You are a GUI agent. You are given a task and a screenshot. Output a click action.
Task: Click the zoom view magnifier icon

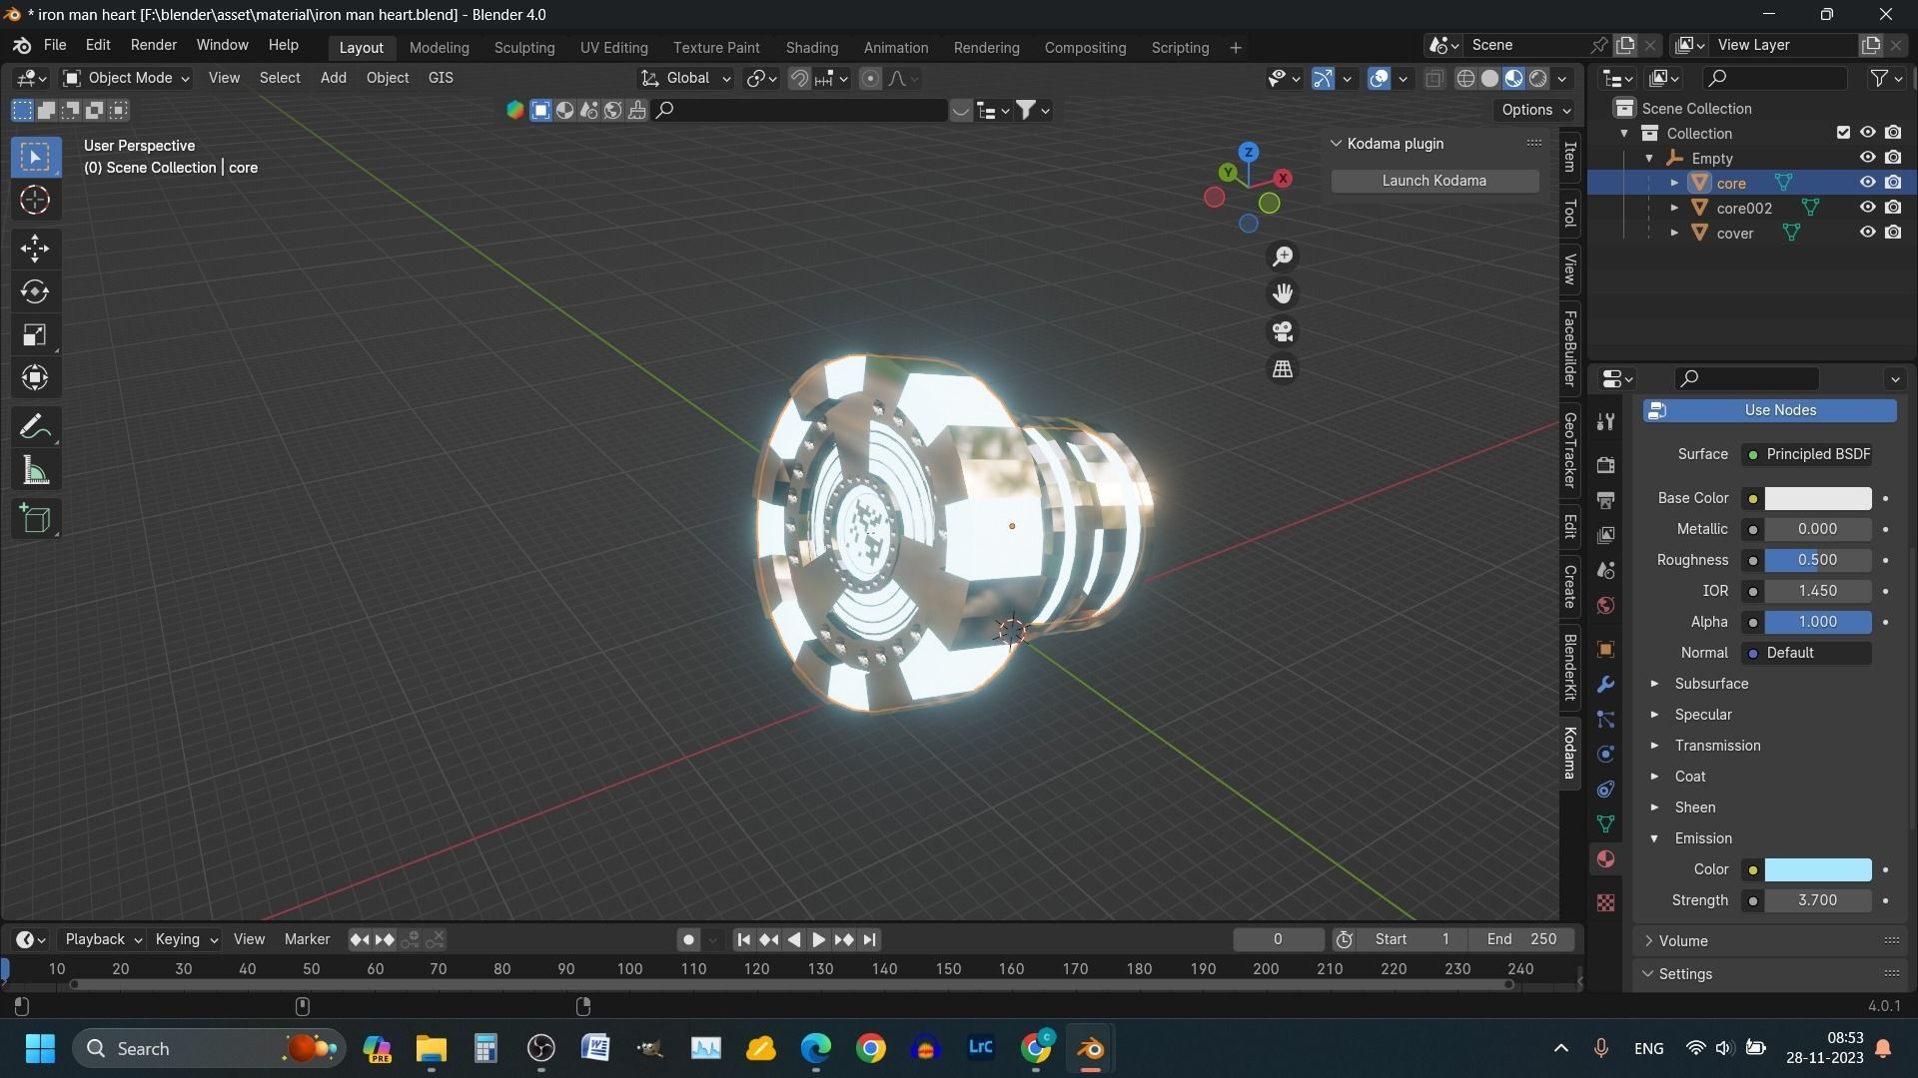1283,257
